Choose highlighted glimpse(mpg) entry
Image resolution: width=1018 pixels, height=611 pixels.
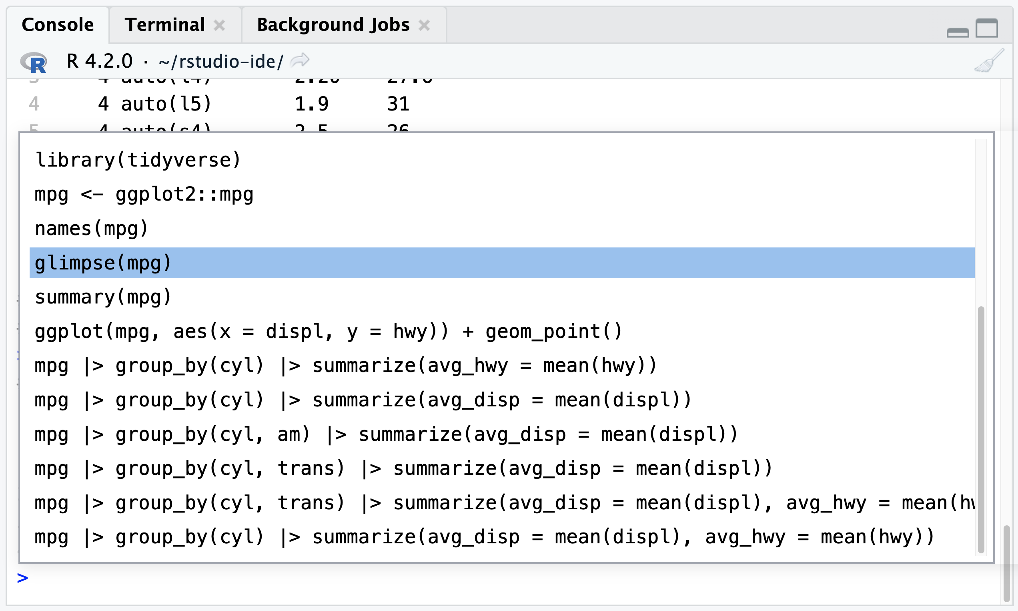pos(502,263)
